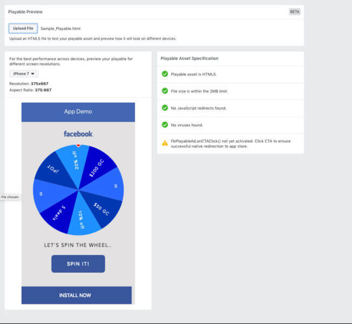Screen dimensions: 352x324
Task: Click the facebook logo in preview
Action: [x=78, y=134]
